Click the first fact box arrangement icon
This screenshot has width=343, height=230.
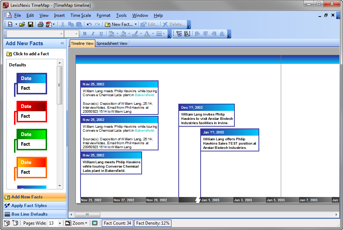tap(179, 34)
